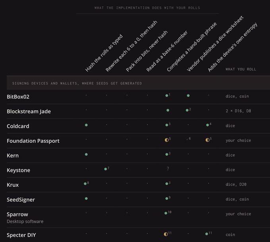Click Coldcard's green dot under Hash the rolls
Image resolution: width=270 pixels, height=242 pixels.
click(x=86, y=125)
